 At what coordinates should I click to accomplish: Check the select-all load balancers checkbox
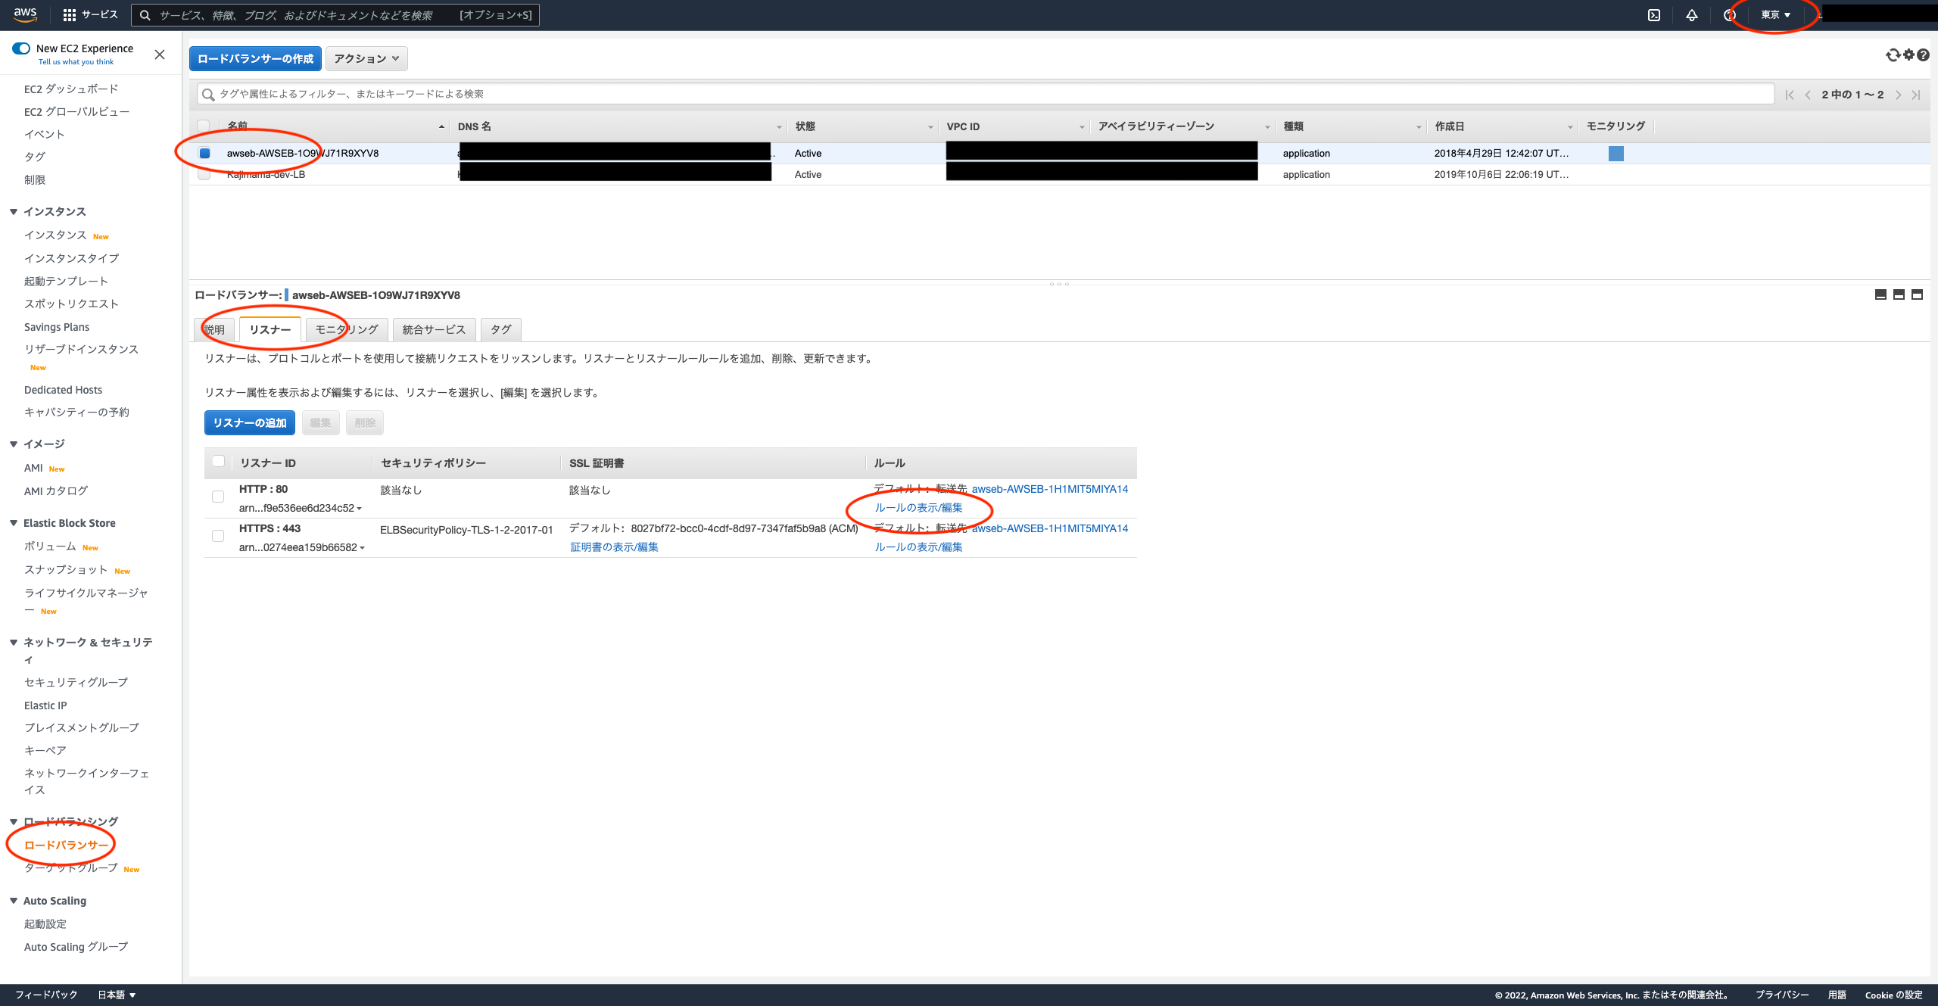204,126
